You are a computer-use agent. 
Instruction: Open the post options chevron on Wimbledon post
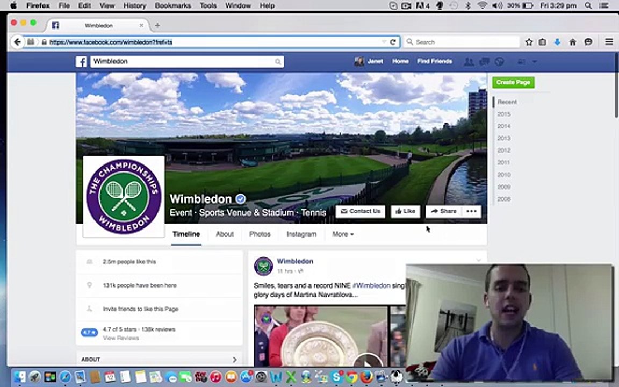coord(478,260)
